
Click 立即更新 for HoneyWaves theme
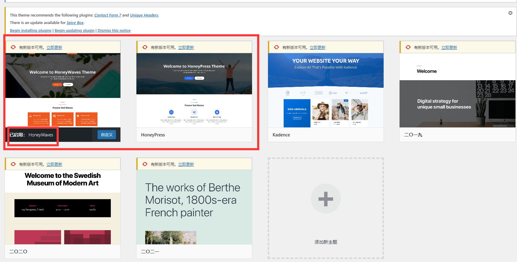[x=55, y=47]
